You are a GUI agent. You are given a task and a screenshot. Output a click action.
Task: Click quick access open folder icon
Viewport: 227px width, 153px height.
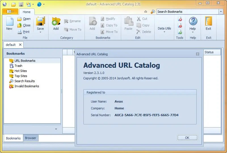13,4
